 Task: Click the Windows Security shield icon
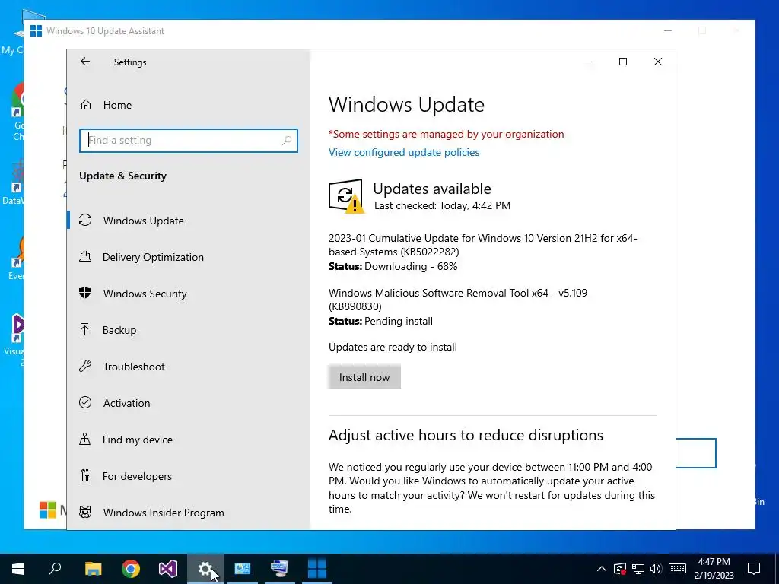[85, 293]
